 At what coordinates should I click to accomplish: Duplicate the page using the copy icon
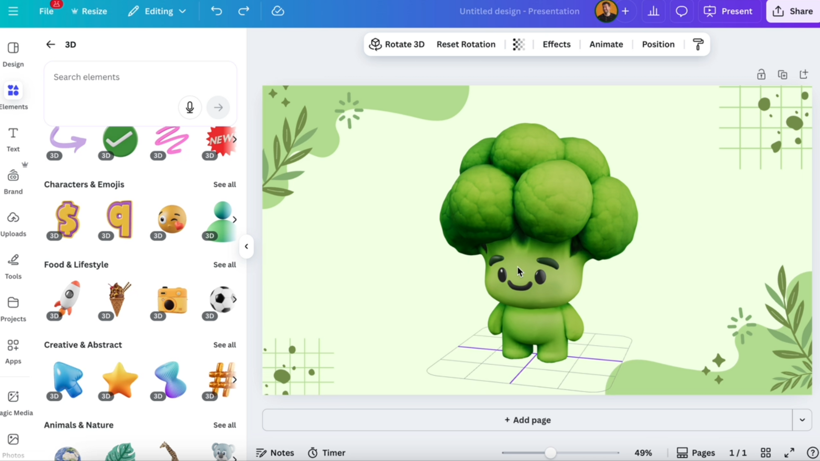click(x=783, y=74)
